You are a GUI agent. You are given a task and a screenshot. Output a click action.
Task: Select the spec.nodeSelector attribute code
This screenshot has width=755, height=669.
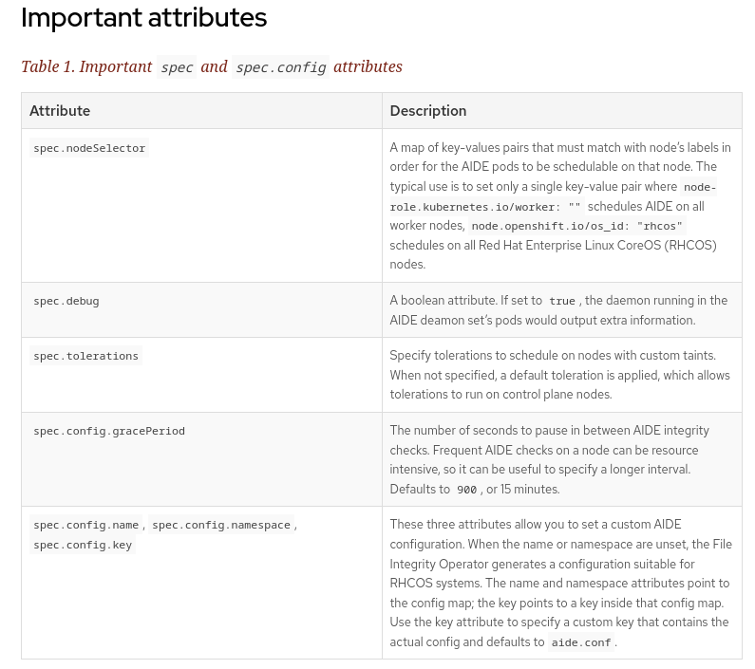pos(89,148)
